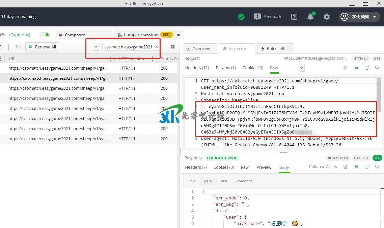Image resolution: width=384 pixels, height=228 pixels.
Task: Search in the request raw view
Action: pos(377,68)
